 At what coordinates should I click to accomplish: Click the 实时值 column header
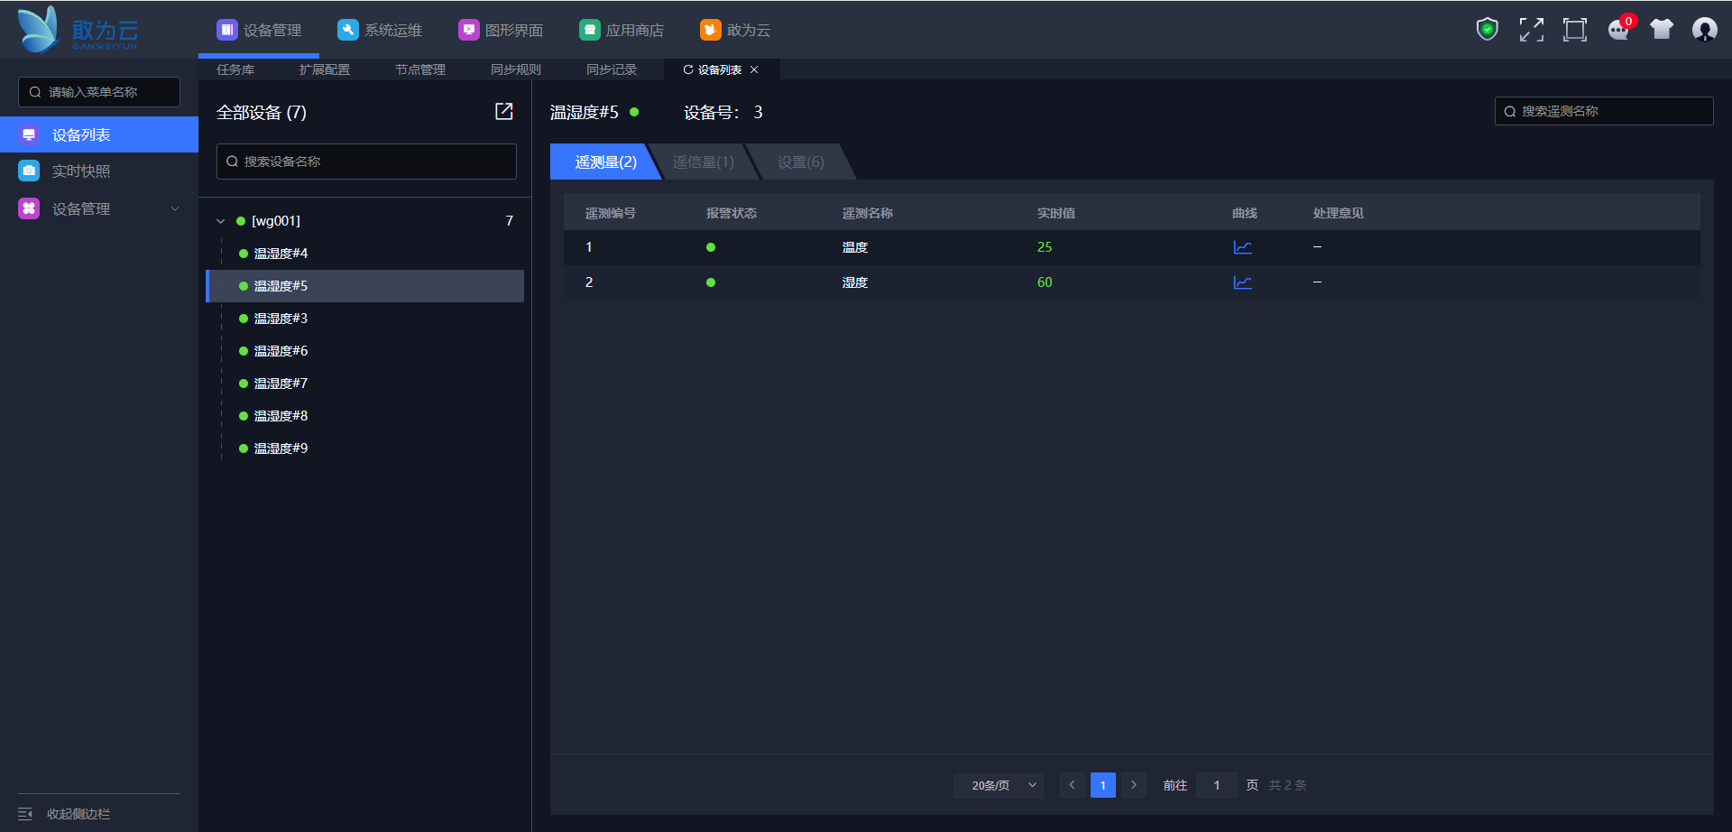(x=1056, y=213)
